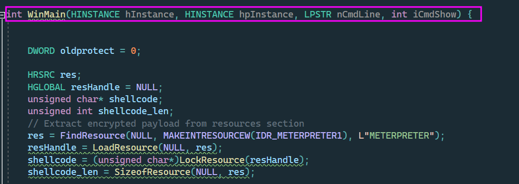Click the WinMain function name

47,14
